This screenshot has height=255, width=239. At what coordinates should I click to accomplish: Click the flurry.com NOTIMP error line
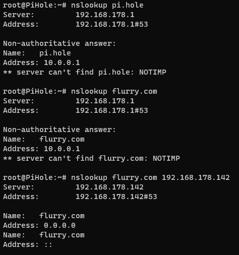[x=91, y=158]
